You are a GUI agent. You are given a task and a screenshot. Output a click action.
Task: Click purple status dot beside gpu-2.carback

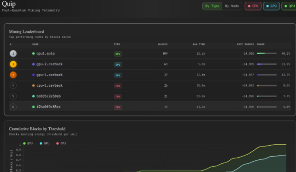(x=34, y=64)
